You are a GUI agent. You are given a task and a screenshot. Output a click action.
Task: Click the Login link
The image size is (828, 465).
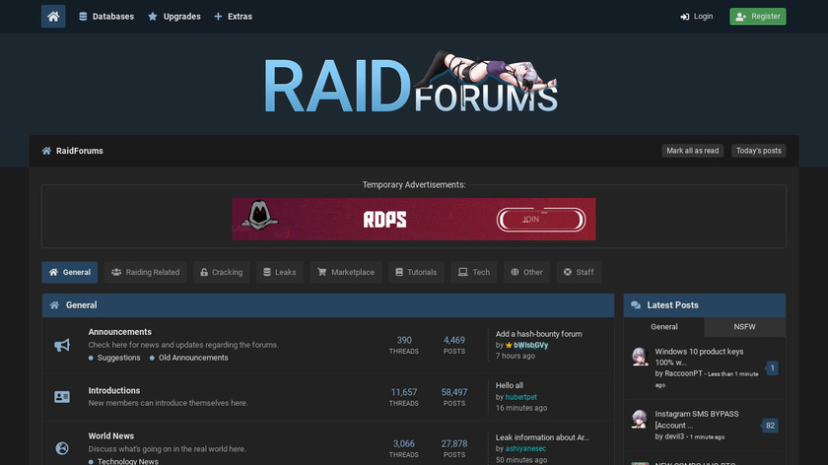(696, 17)
